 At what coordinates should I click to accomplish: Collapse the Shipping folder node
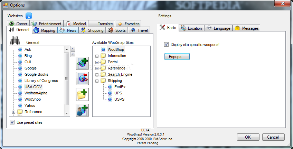(x=97, y=81)
